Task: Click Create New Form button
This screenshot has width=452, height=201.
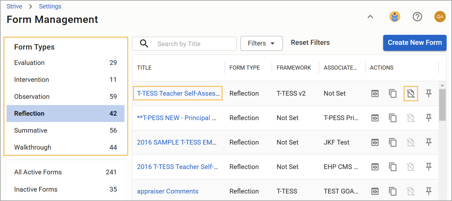Action: coord(415,43)
